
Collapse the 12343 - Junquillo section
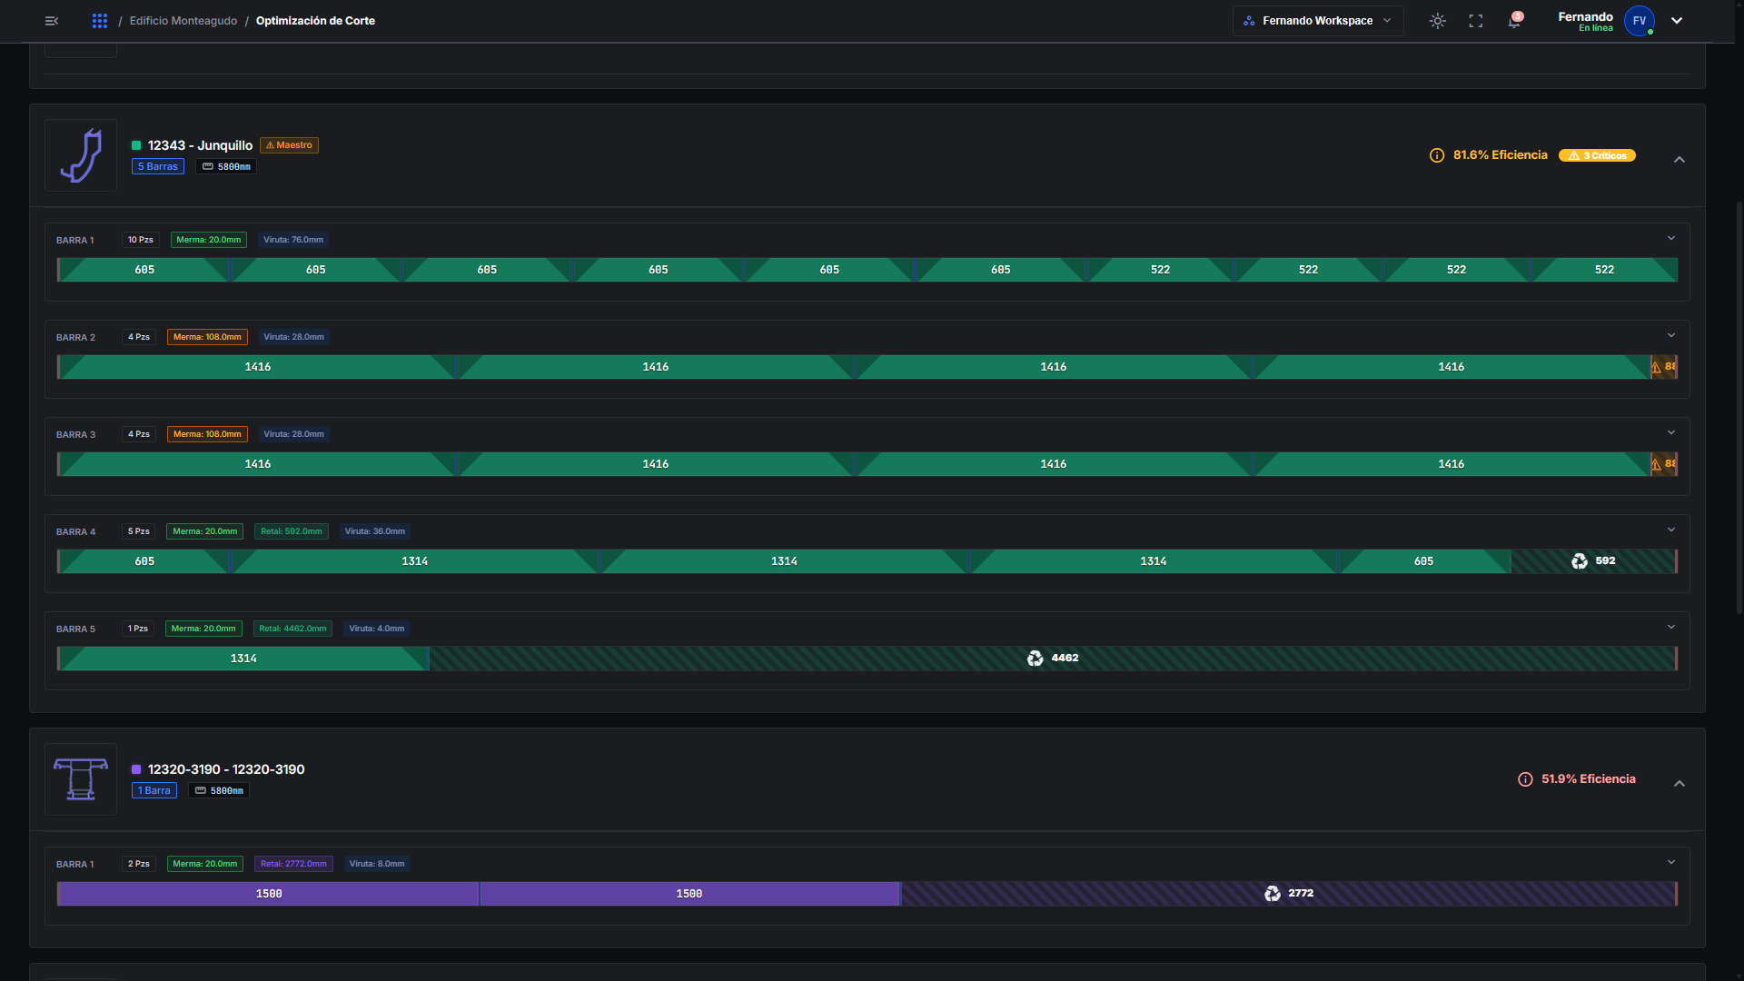1680,159
